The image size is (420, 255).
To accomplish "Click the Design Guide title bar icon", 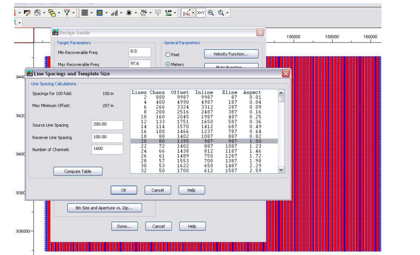I will 55,32.
